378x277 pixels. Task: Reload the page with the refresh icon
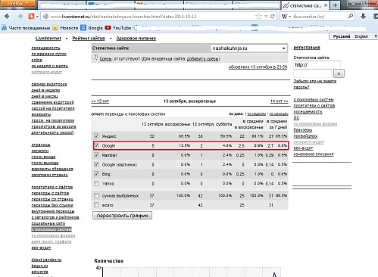click(273, 17)
